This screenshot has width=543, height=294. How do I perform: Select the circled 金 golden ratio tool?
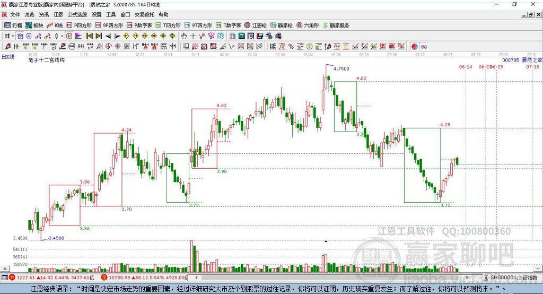(309, 47)
